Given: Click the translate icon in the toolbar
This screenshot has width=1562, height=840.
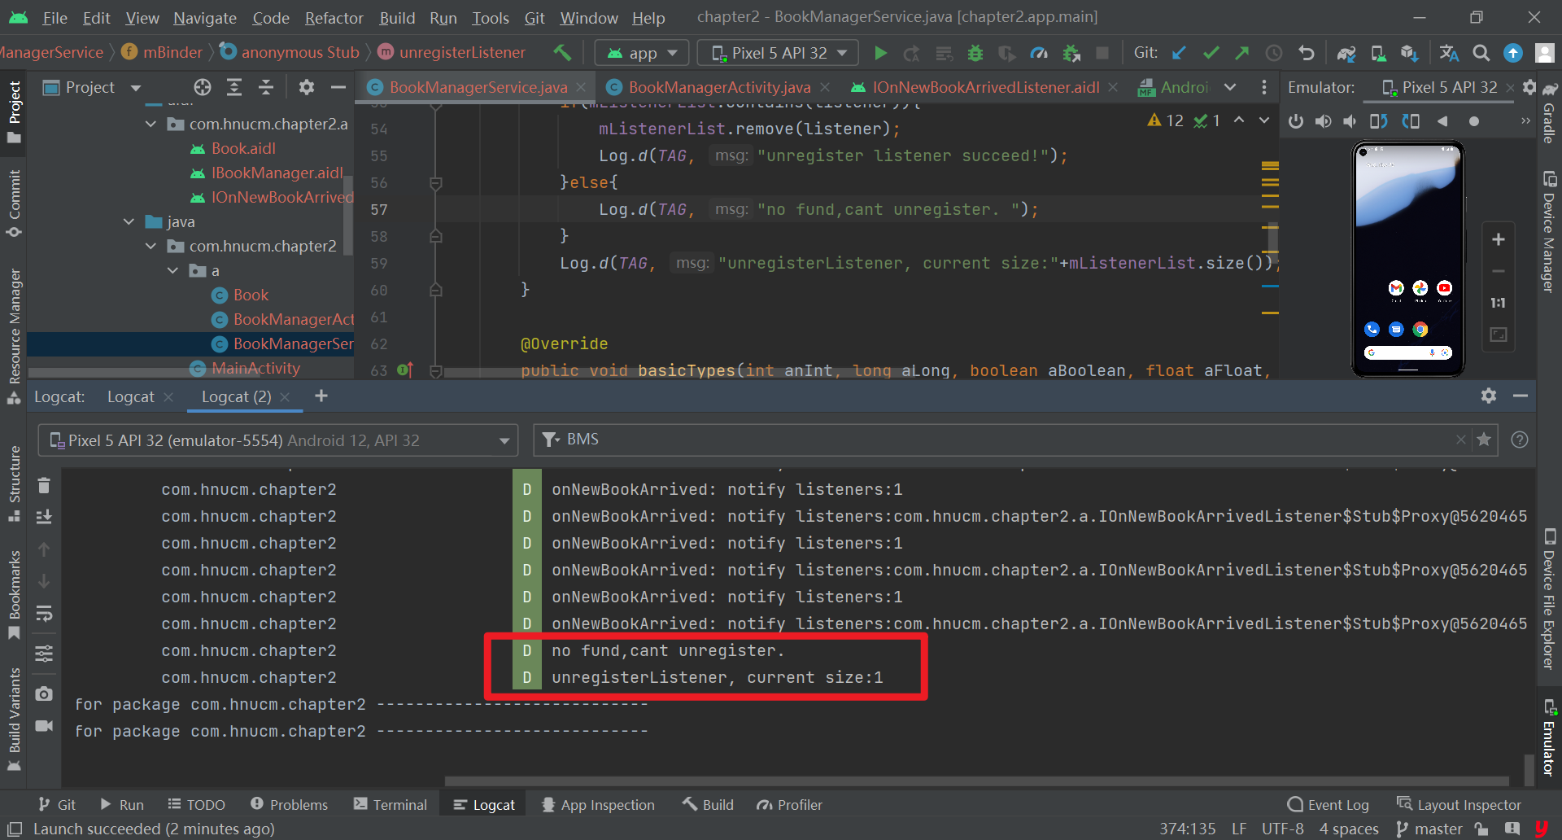Looking at the screenshot, I should point(1449,53).
